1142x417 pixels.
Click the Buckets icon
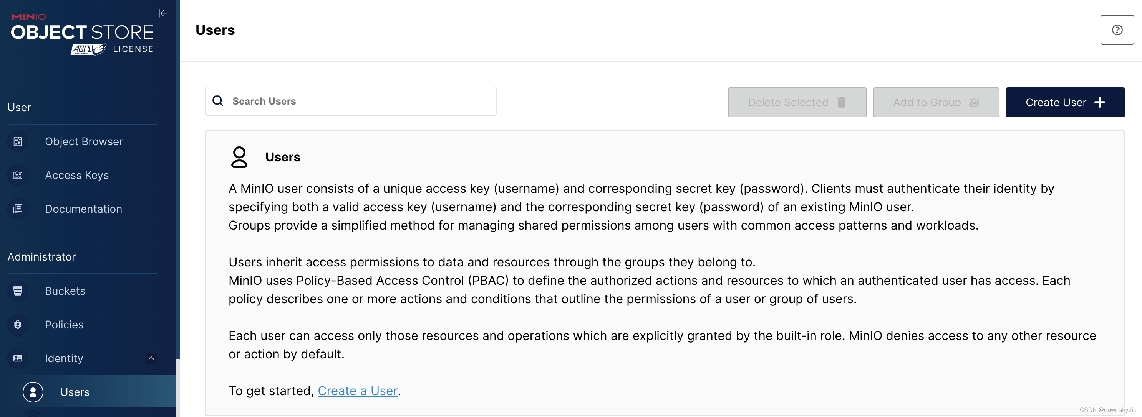[x=18, y=291]
